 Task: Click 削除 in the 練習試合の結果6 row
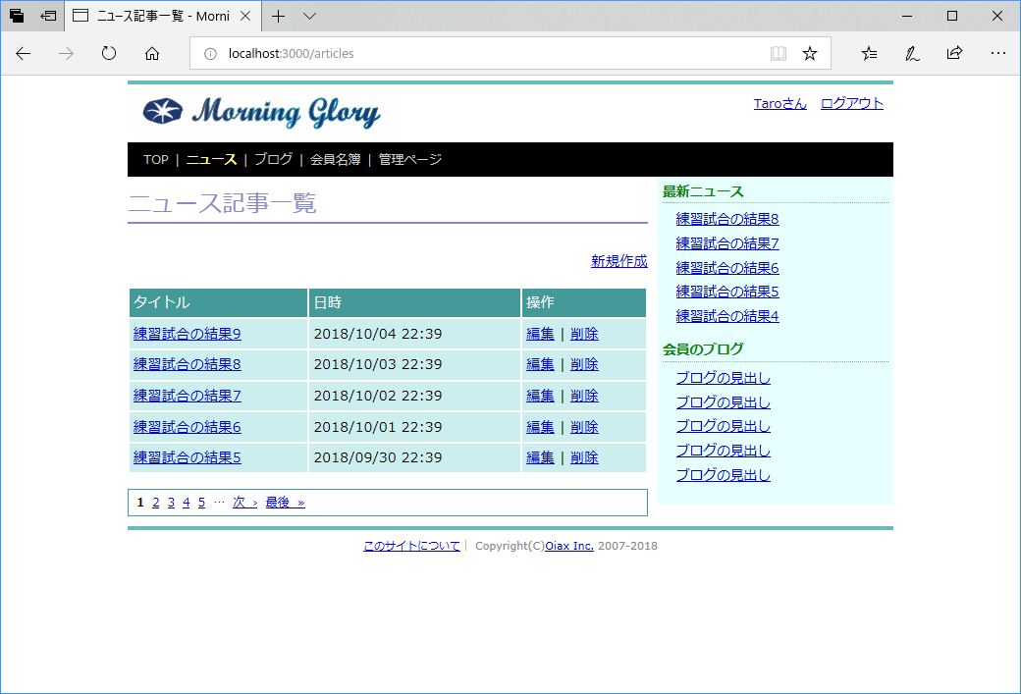585,427
